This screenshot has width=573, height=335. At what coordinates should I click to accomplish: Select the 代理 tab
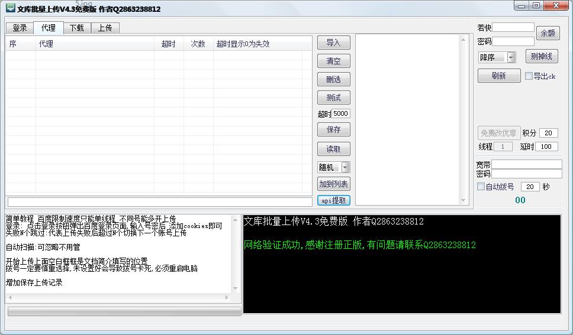[x=48, y=28]
